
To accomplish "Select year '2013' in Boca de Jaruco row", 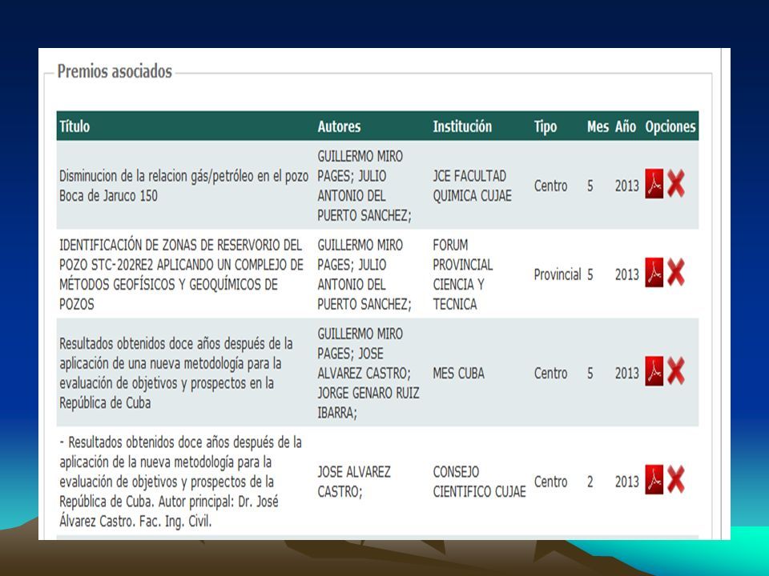I will coord(626,186).
